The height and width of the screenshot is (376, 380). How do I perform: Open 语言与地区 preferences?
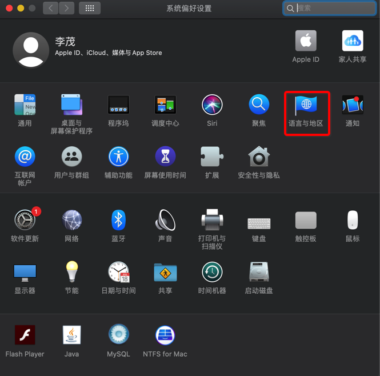click(306, 105)
